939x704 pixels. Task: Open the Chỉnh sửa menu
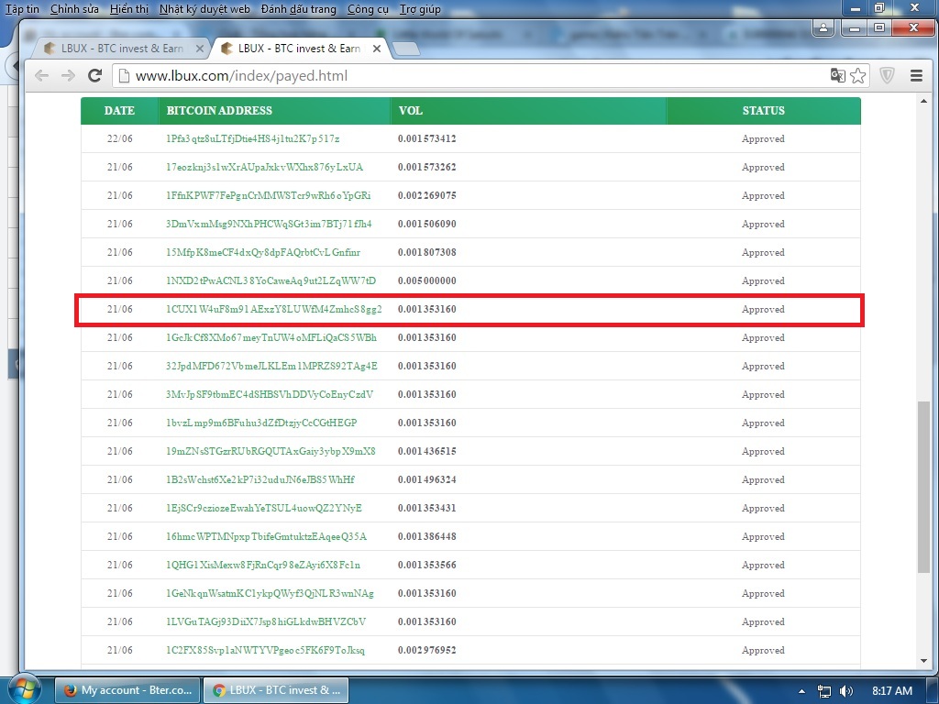click(74, 9)
